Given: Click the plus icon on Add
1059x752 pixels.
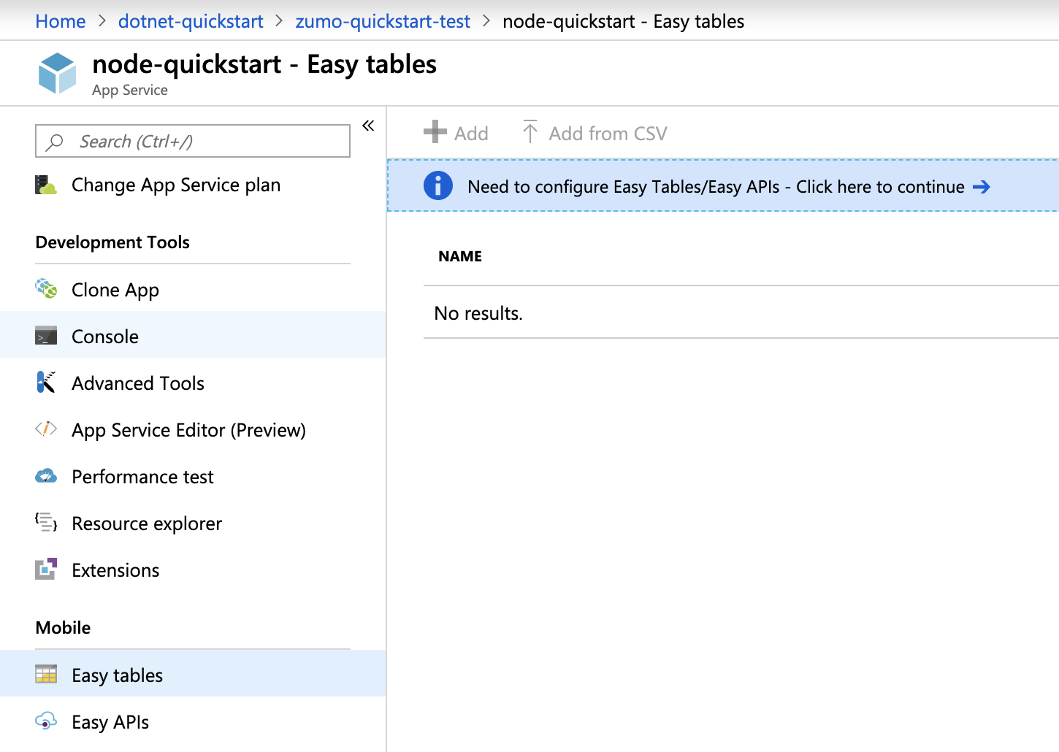Looking at the screenshot, I should point(435,132).
